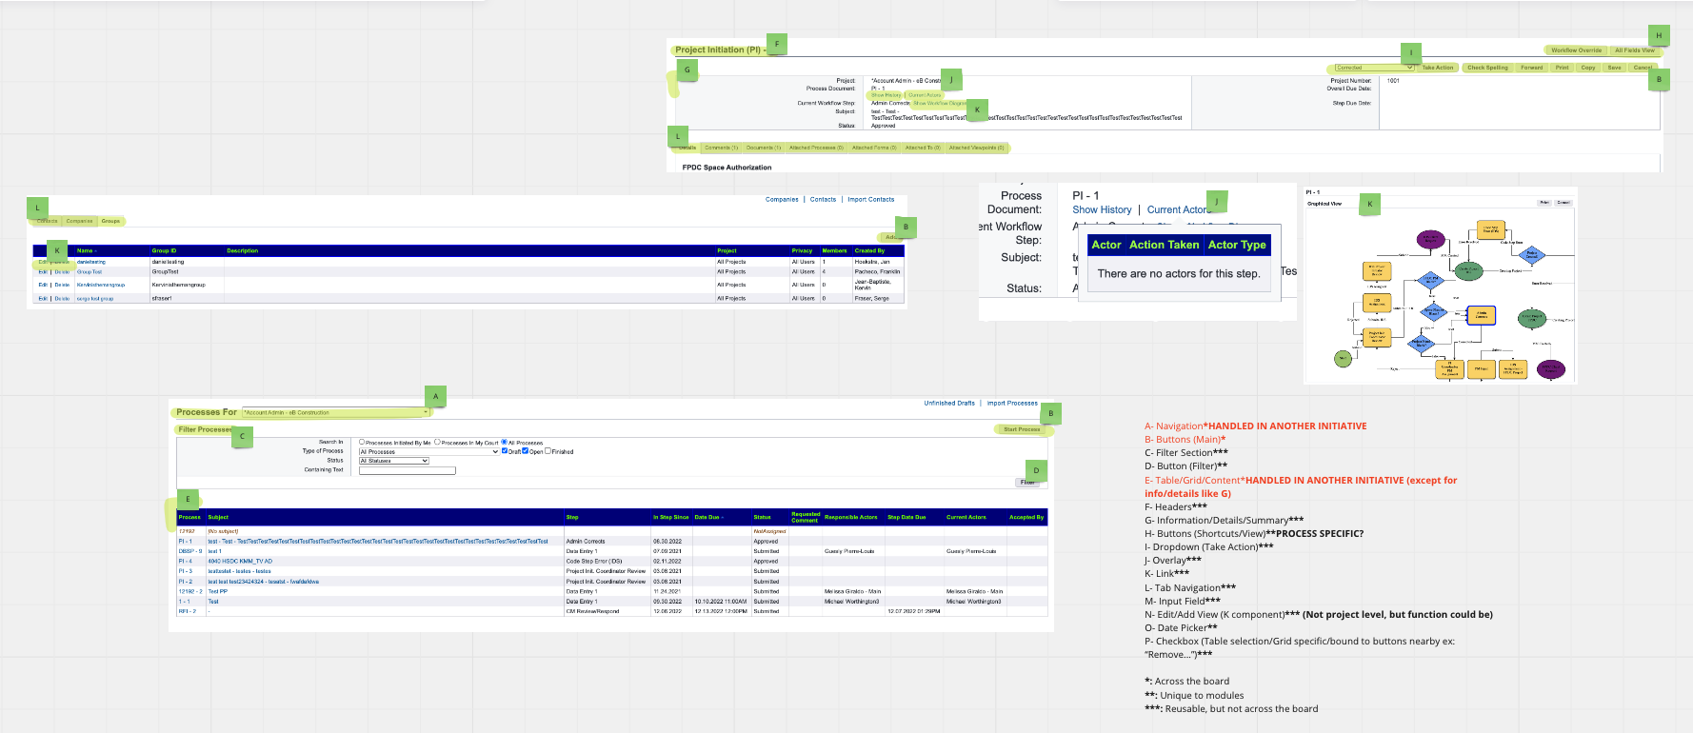This screenshot has width=1693, height=733.
Task: Toggle the Finished checkbox
Action: click(548, 451)
